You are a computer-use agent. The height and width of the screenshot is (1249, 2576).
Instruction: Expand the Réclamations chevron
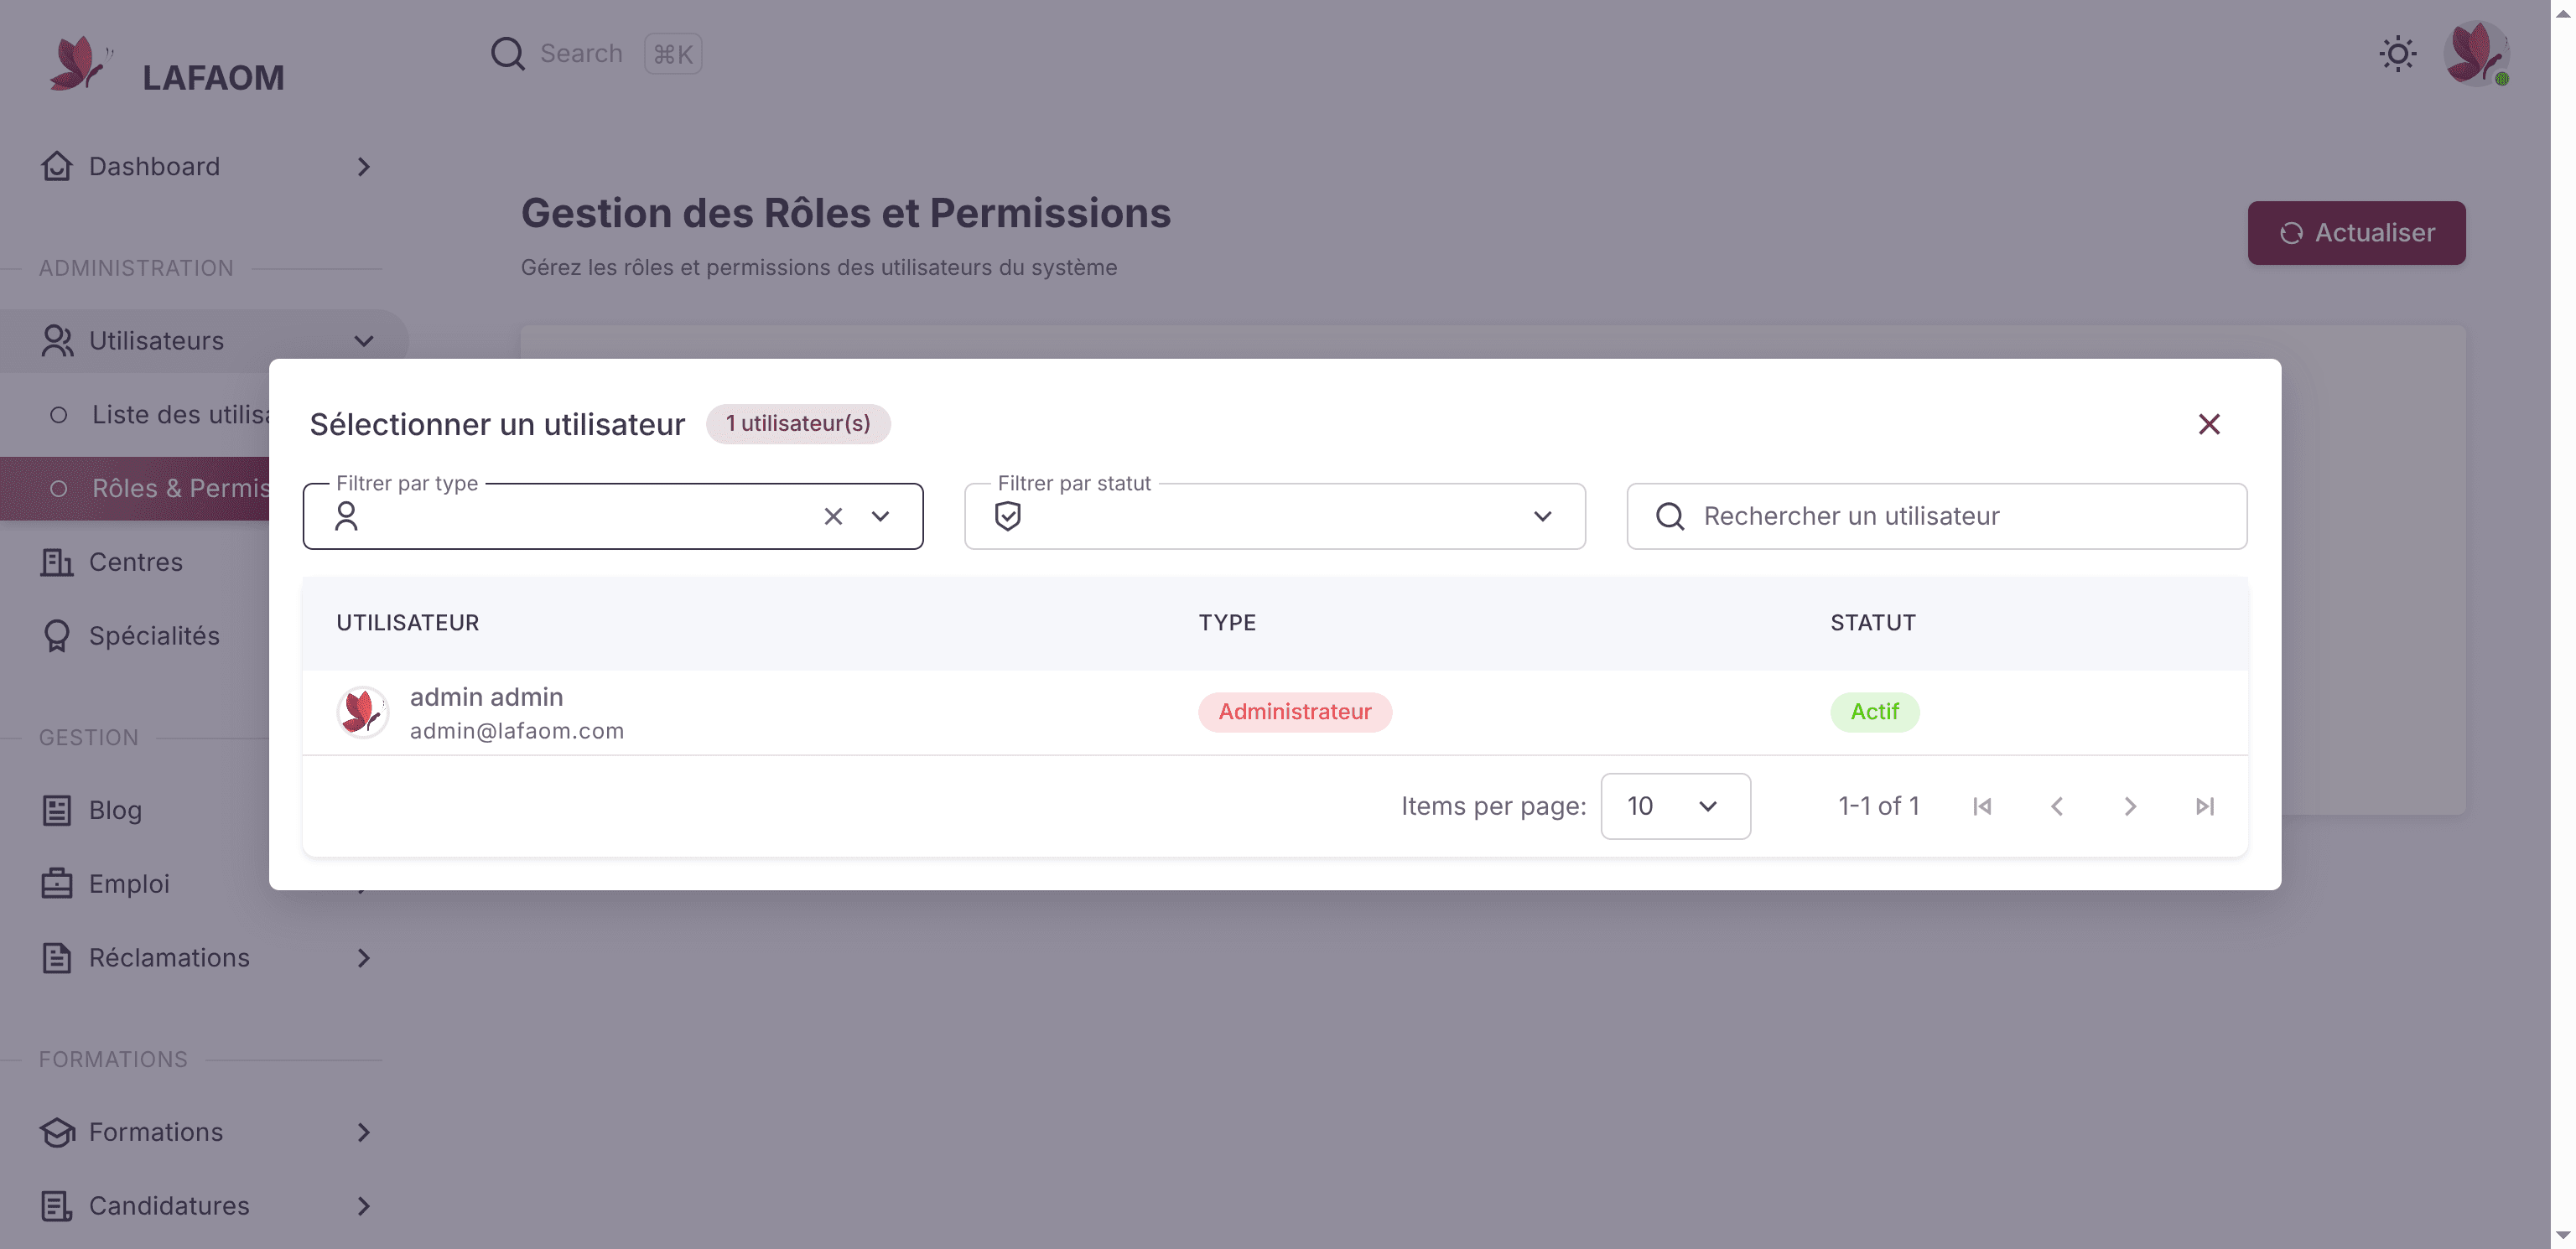coord(364,958)
